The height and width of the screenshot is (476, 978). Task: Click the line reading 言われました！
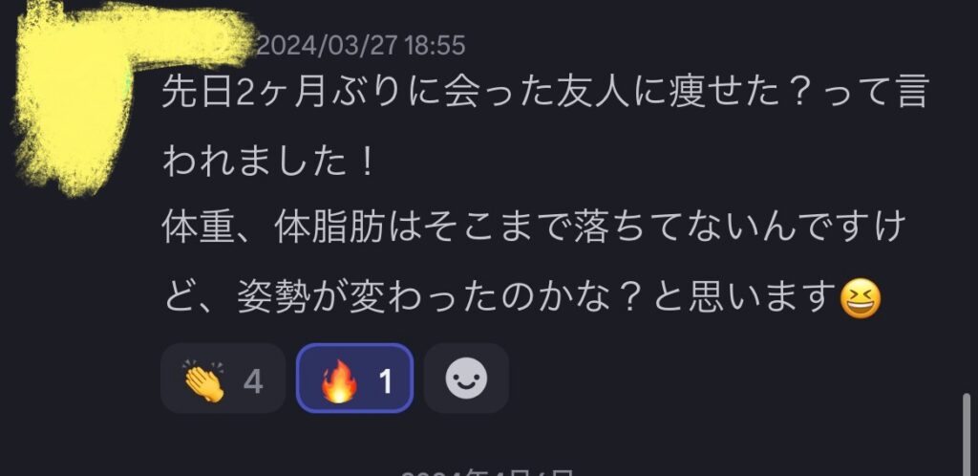click(x=268, y=162)
